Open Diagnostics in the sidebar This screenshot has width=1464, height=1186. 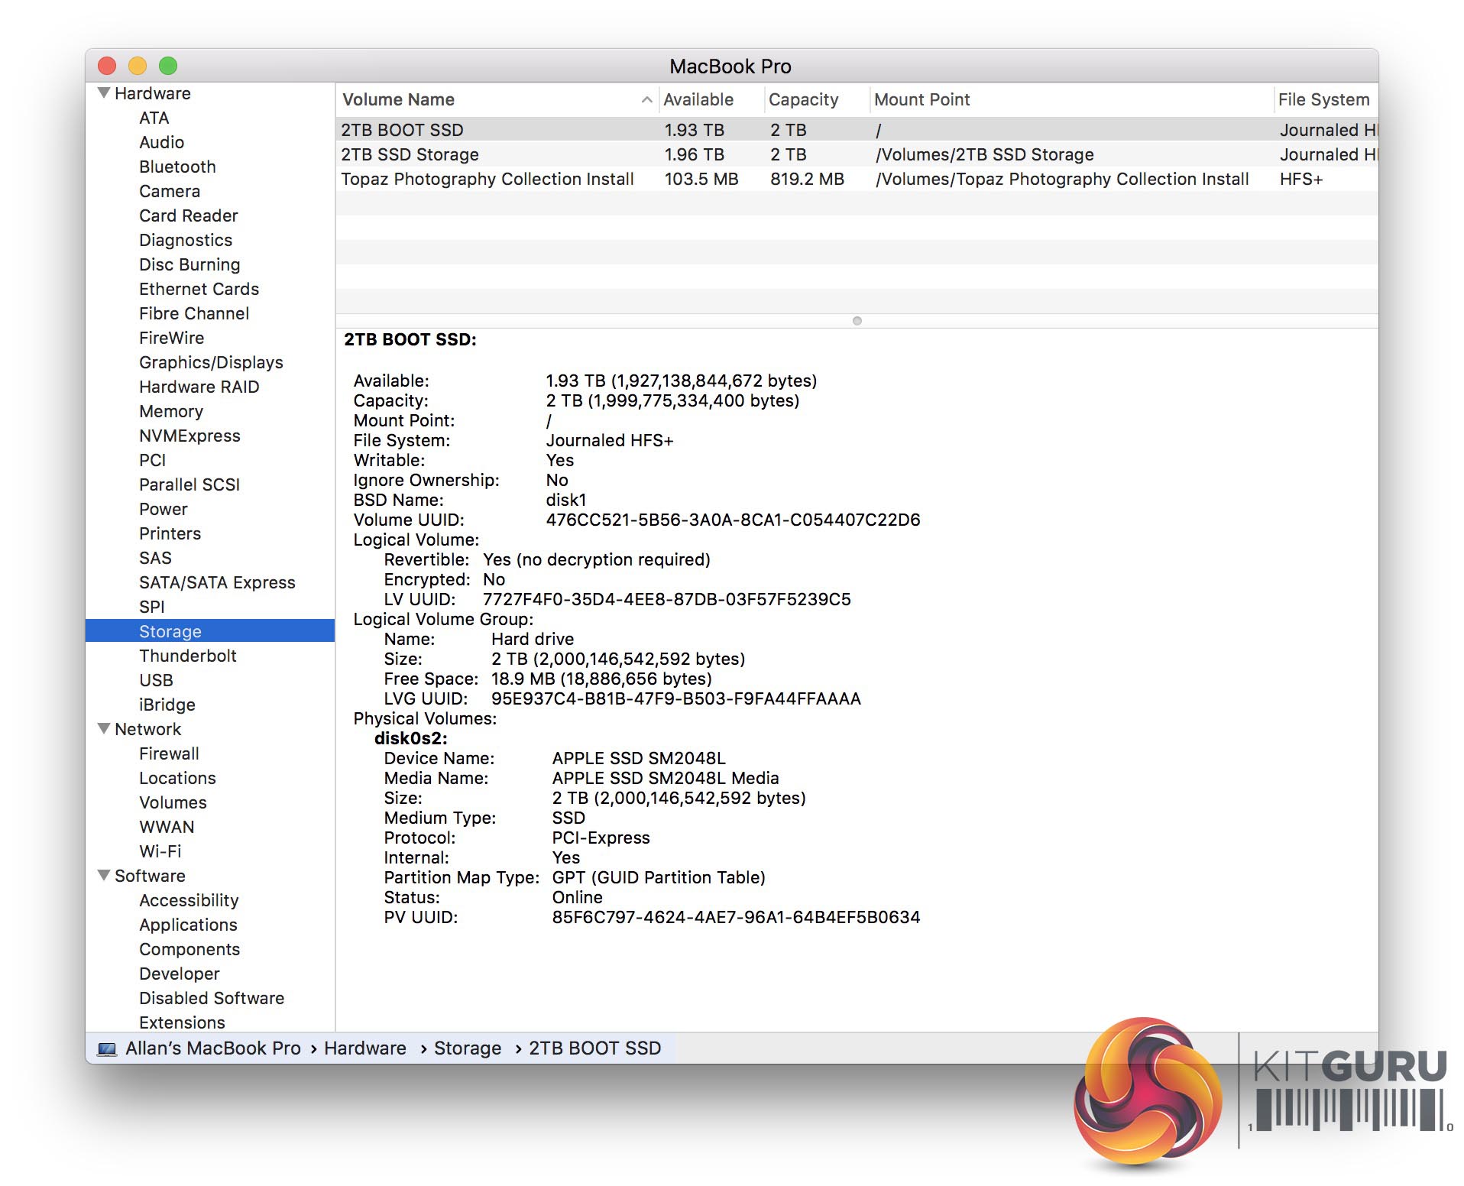186,240
